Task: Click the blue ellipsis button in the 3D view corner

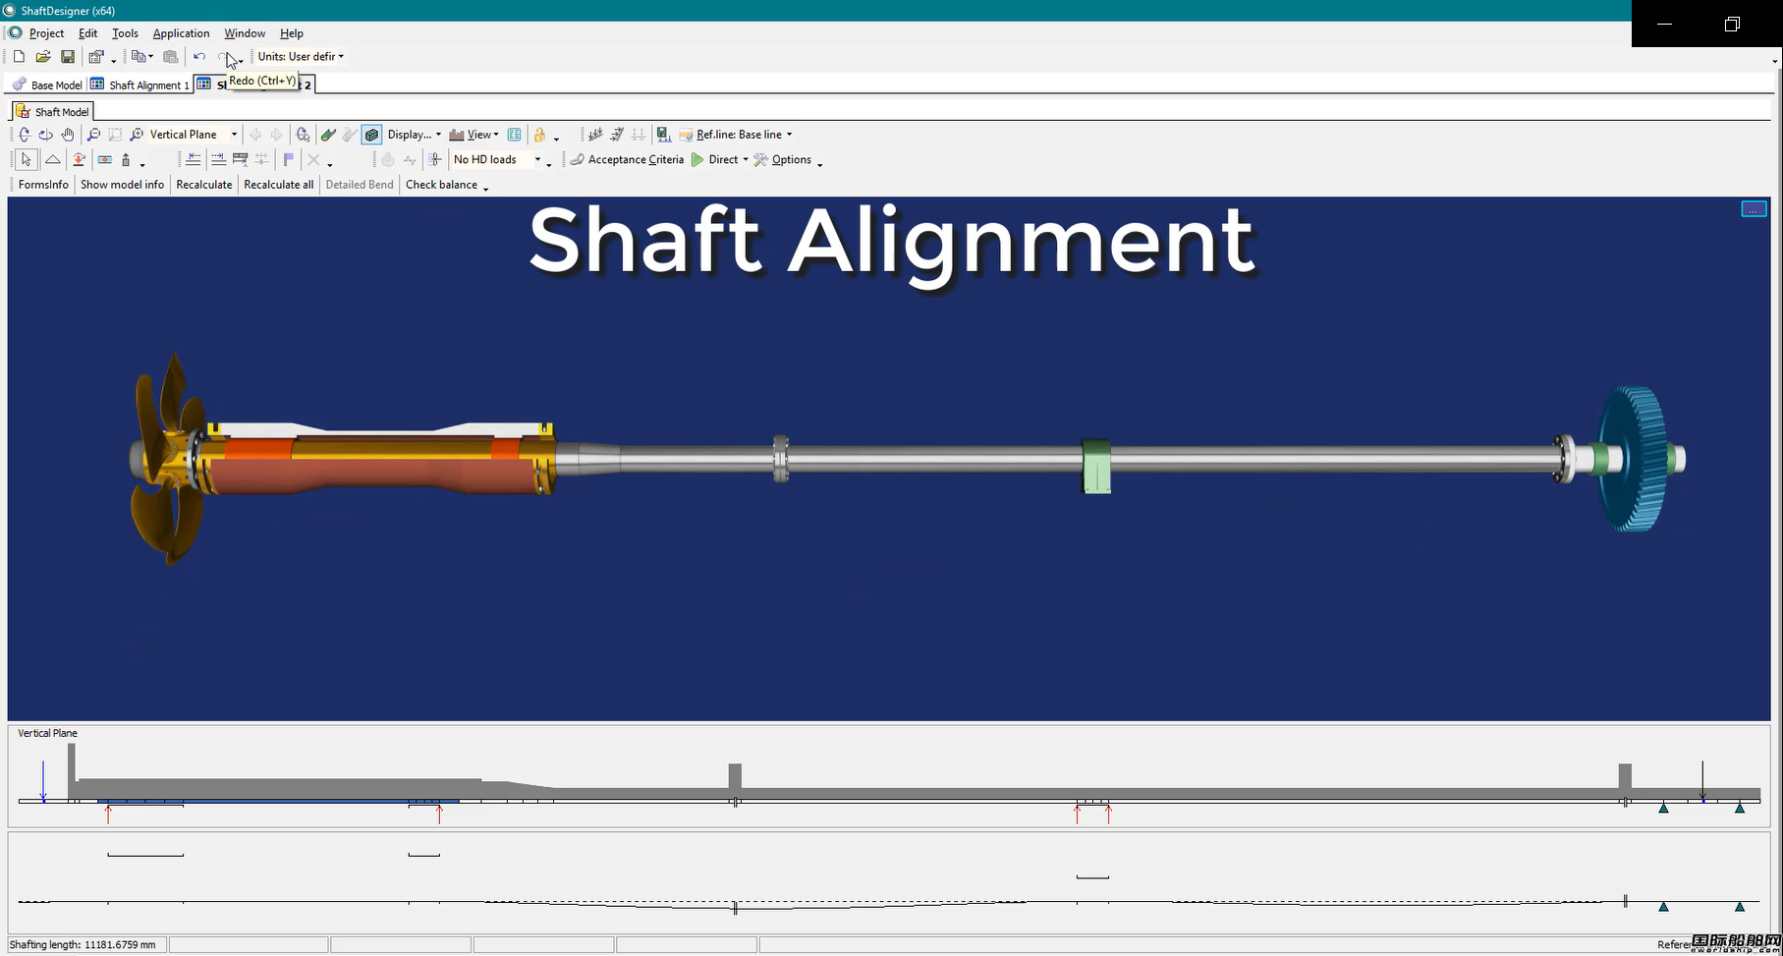Action: coord(1754,209)
